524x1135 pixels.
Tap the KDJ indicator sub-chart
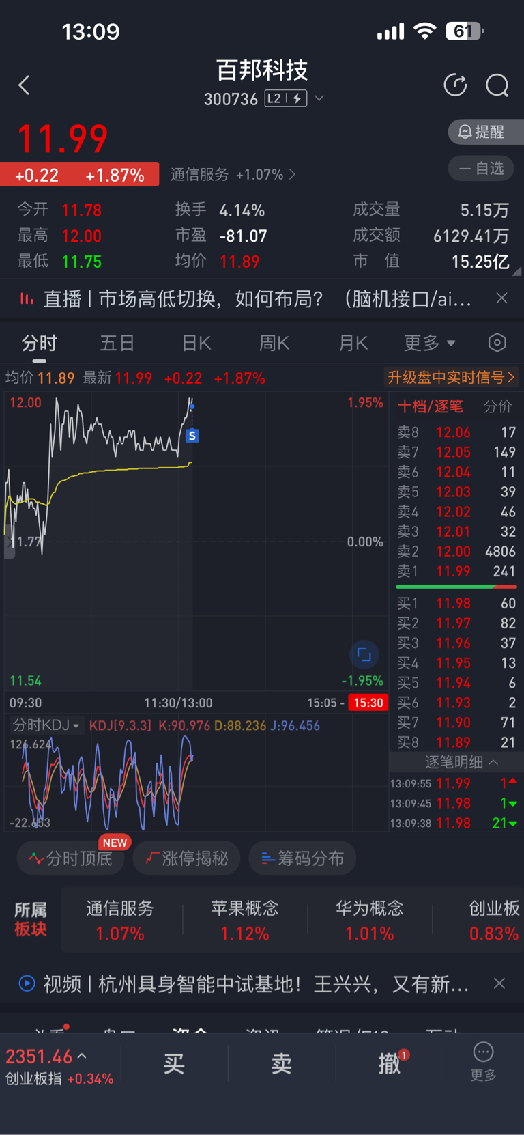click(196, 782)
